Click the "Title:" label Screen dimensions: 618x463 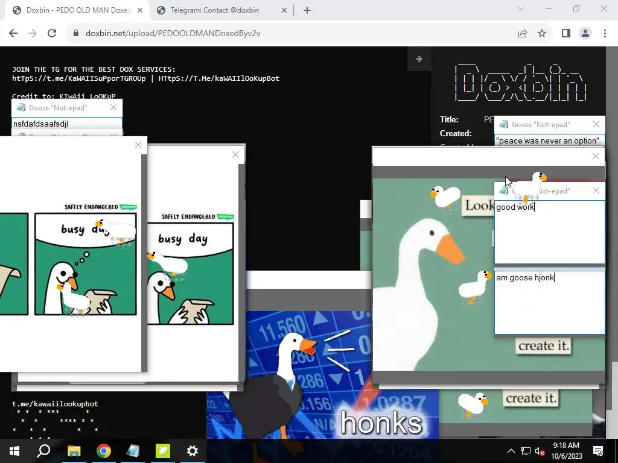tap(449, 119)
